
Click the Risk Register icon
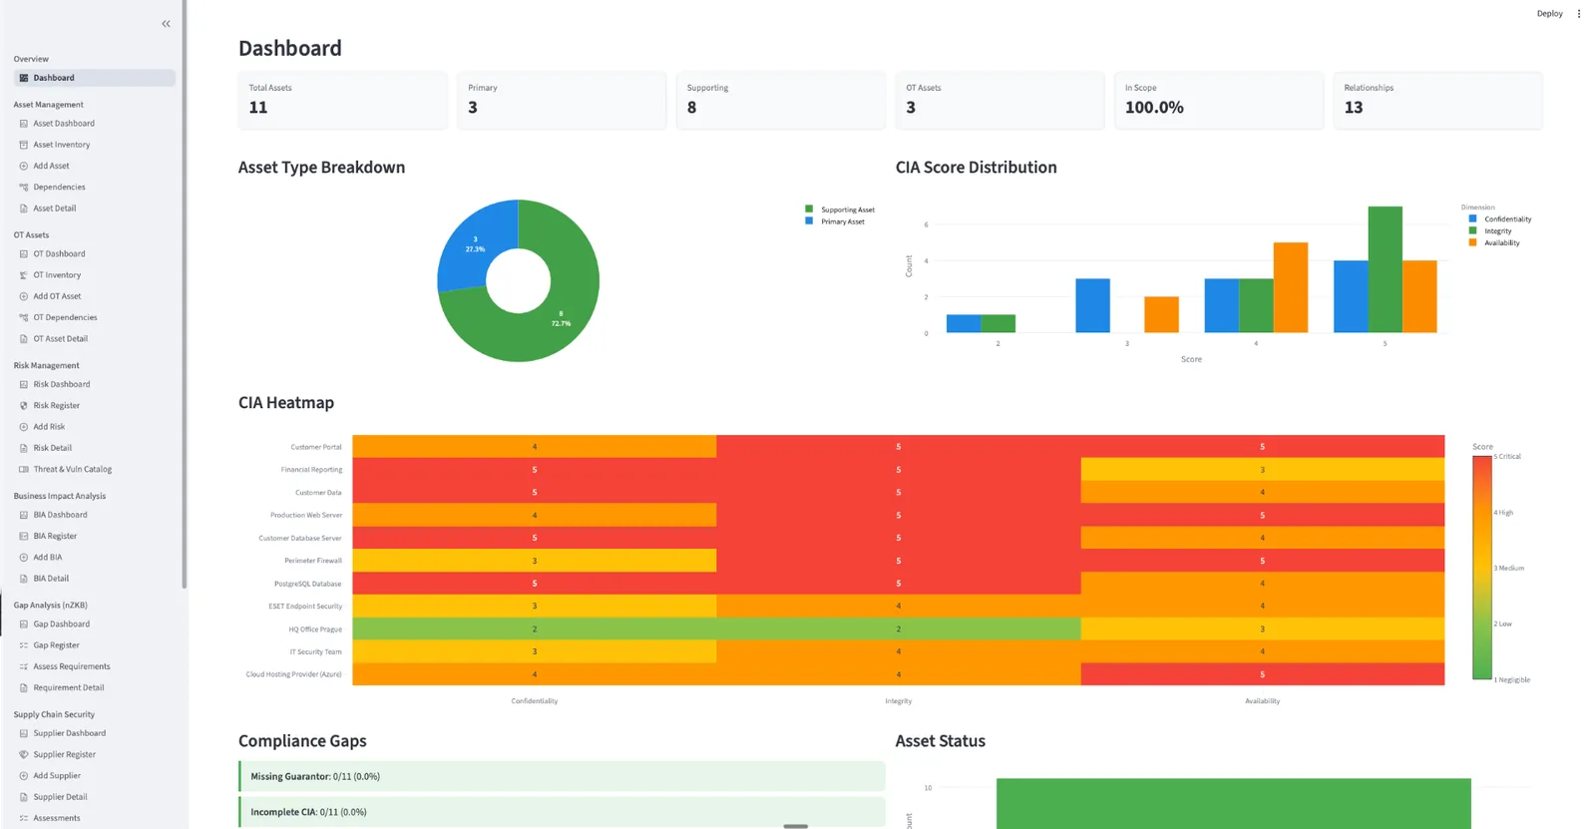[24, 406]
